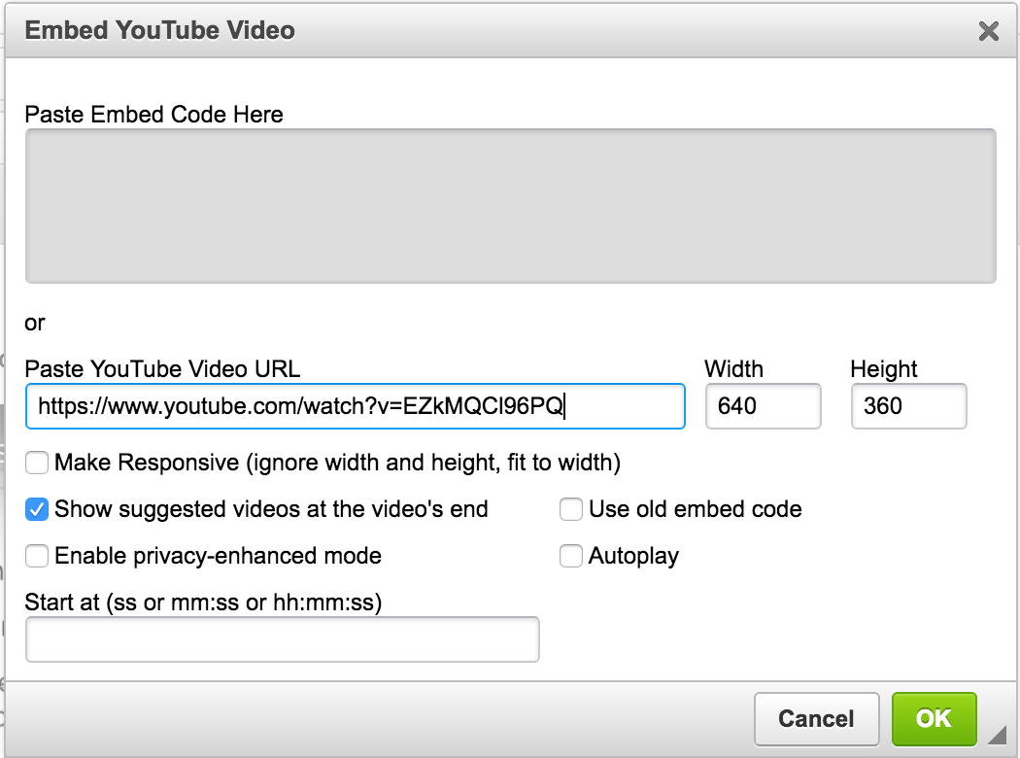Image resolution: width=1020 pixels, height=758 pixels.
Task: Select the Height field showing 360
Action: point(908,406)
